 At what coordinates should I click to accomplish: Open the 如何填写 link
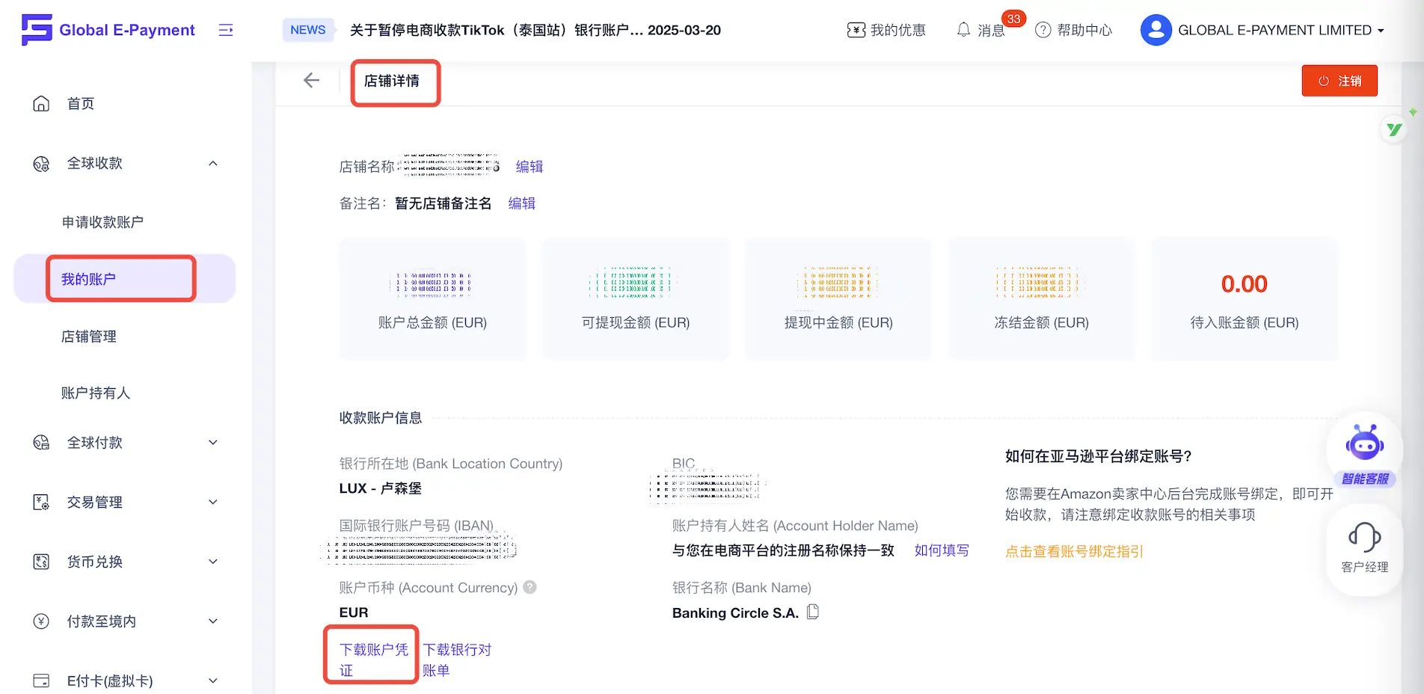click(x=942, y=550)
